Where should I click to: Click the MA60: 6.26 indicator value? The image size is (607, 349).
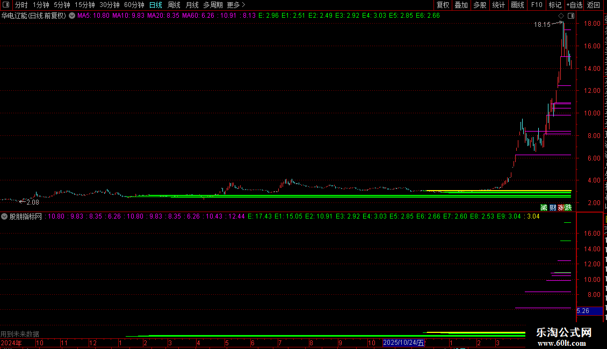198,16
